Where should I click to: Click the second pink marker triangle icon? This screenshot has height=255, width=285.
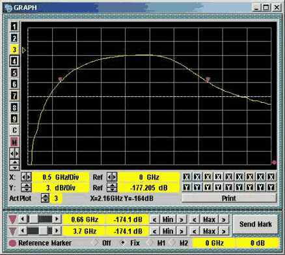coord(12,231)
